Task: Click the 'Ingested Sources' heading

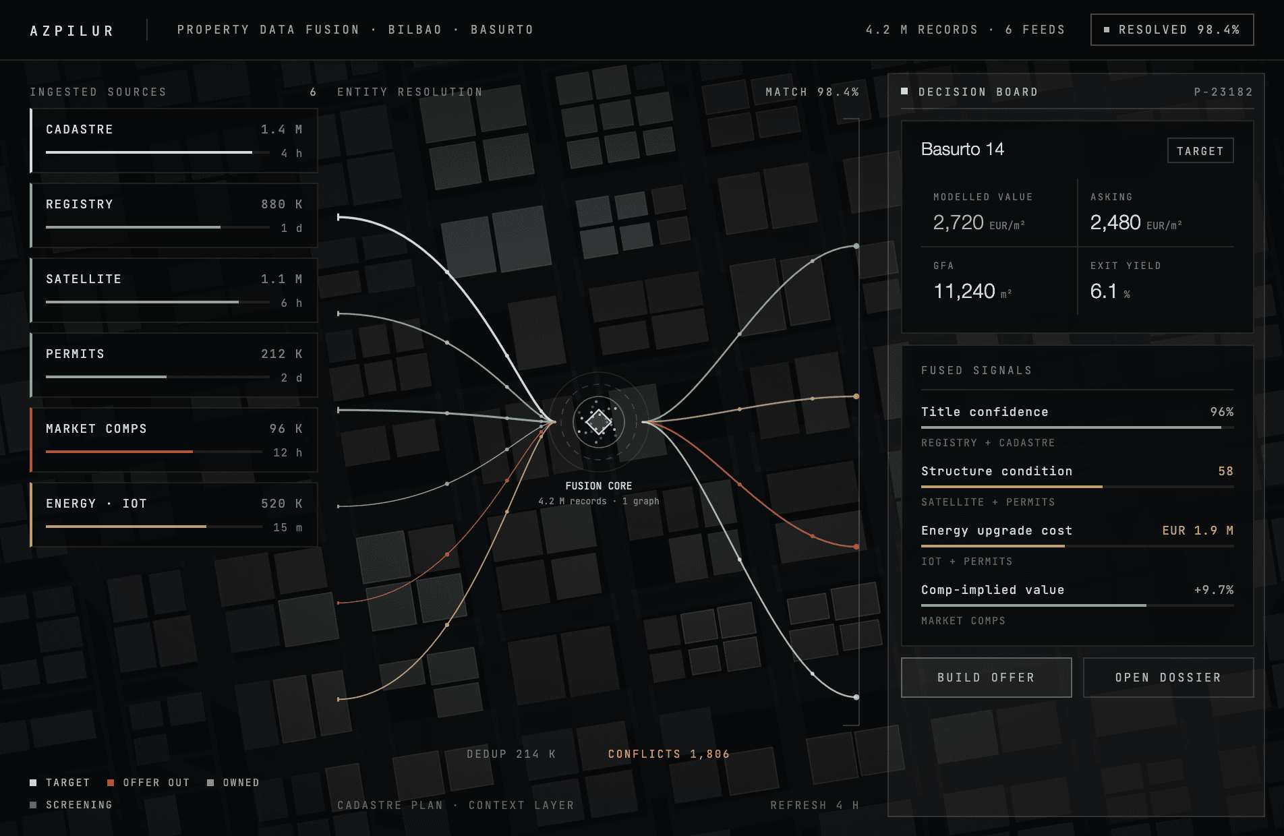Action: (x=98, y=92)
